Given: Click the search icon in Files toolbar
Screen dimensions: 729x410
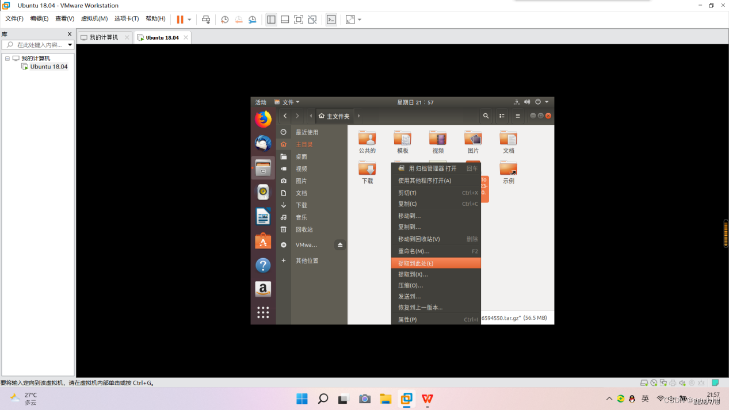Looking at the screenshot, I should click(486, 116).
